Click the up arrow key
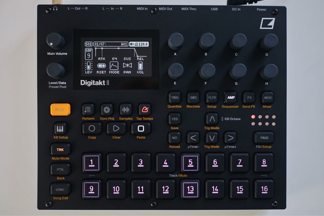The width and height of the screenshot is (324, 216). pyautogui.click(x=212, y=119)
